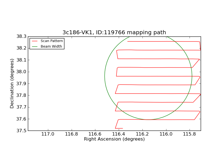The width and height of the screenshot is (223, 167).
Task: Click the green Beam Width legend line
Action: (x=35, y=46)
